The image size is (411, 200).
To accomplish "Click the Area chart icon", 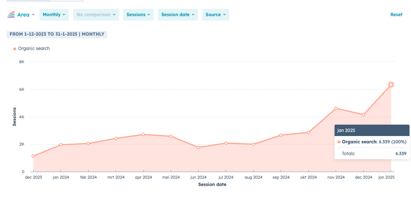I will point(11,15).
